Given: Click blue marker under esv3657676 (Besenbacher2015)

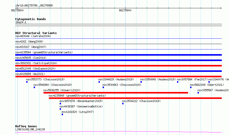Looking at the screenshot, I should coord(60,104).
